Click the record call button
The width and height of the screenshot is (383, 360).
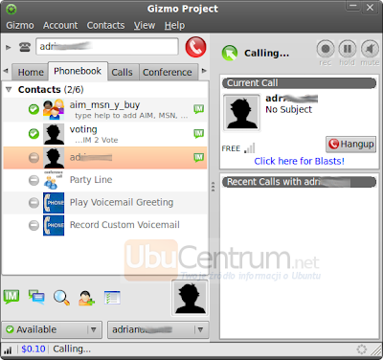[326, 49]
